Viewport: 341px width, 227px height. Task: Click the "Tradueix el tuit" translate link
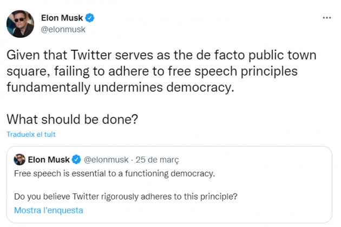pyautogui.click(x=31, y=134)
